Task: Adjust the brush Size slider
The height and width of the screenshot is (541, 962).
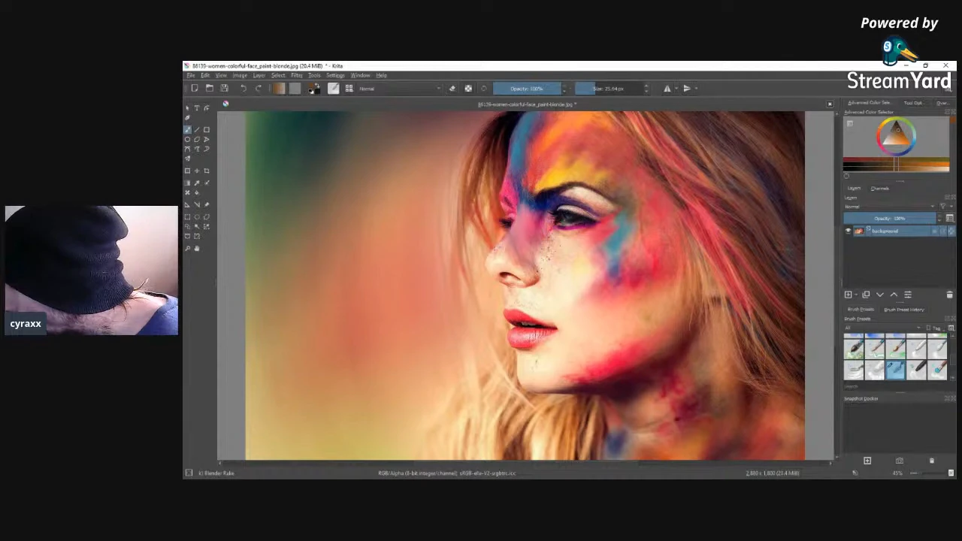Action: 609,89
